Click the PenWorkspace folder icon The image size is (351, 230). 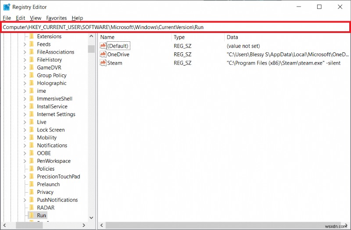32,161
